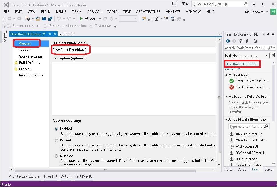
Task: Open the document tabs overflow dropdown
Action: click(219, 34)
